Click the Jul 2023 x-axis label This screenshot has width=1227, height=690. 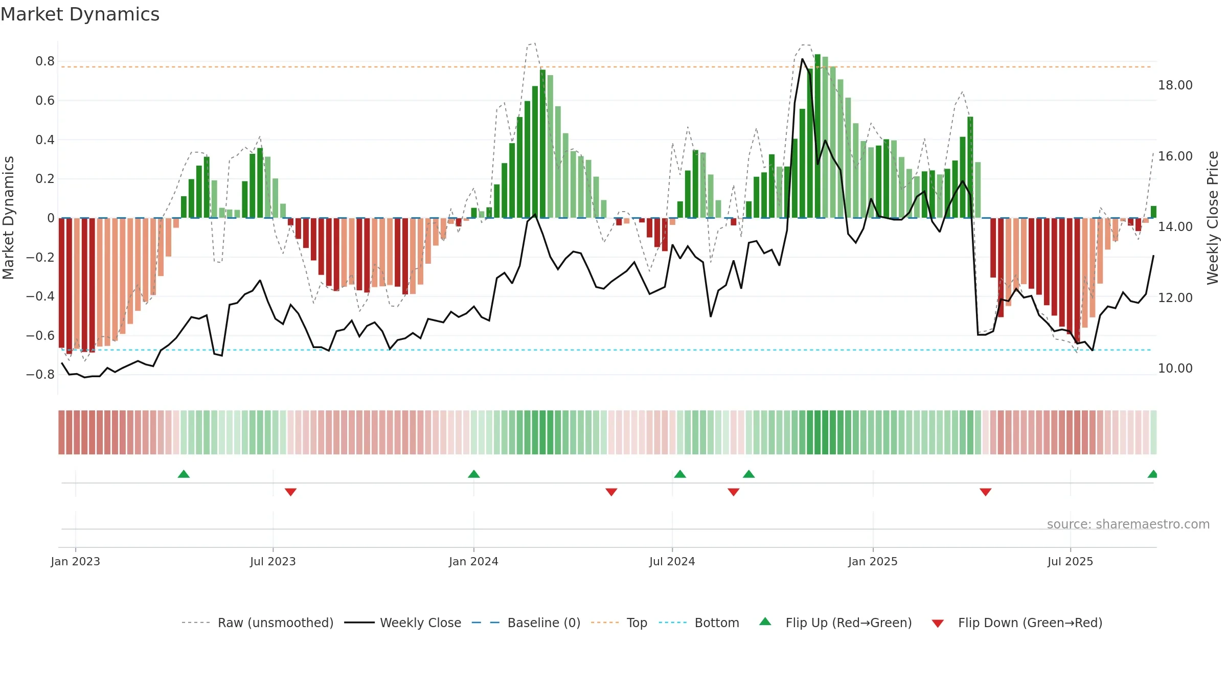tap(273, 561)
